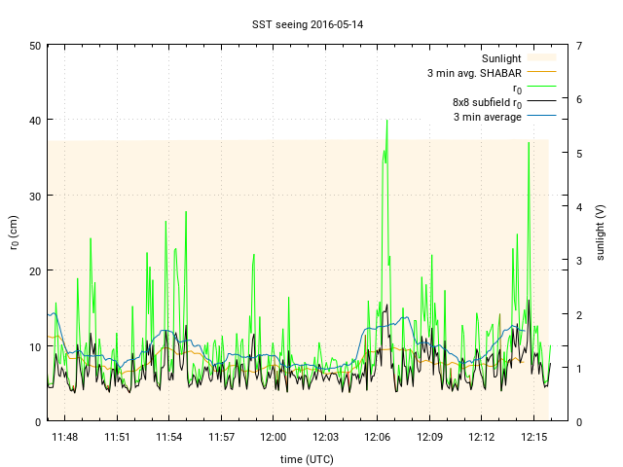Select the 12:00 time tick label
This screenshot has height=467, width=623.
pyautogui.click(x=274, y=438)
